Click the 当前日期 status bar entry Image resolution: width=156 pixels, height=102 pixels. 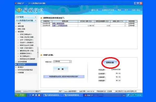[87, 91]
